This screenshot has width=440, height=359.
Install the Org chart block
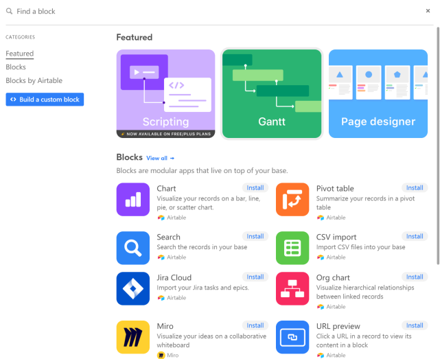pyautogui.click(x=415, y=277)
